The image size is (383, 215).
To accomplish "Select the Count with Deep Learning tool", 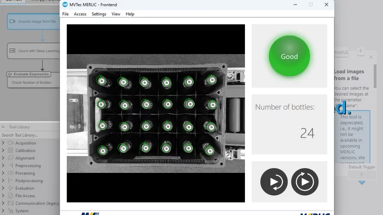I will tap(33, 51).
